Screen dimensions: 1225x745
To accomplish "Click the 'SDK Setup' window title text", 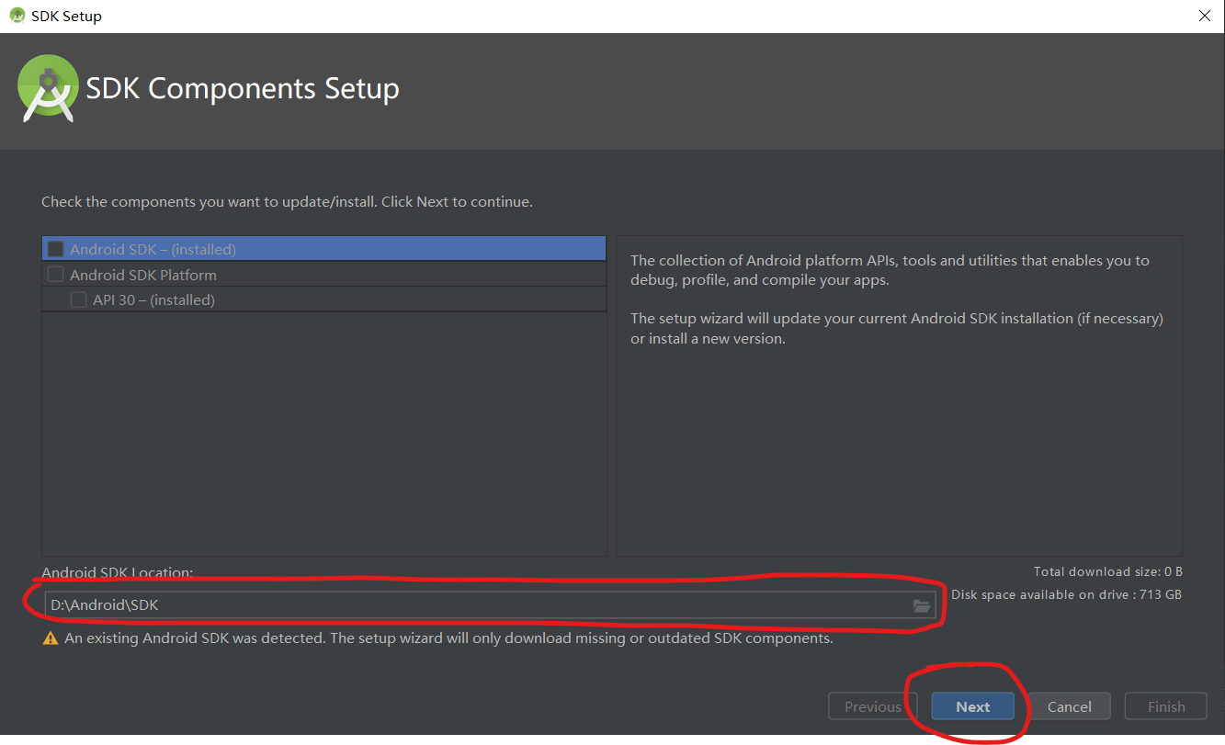I will click(x=66, y=17).
